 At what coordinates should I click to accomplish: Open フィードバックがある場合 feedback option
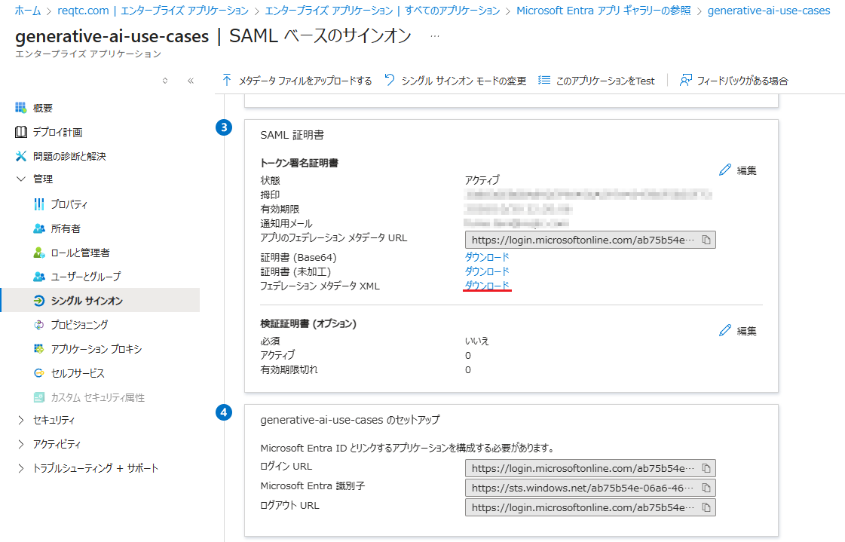pyautogui.click(x=733, y=81)
